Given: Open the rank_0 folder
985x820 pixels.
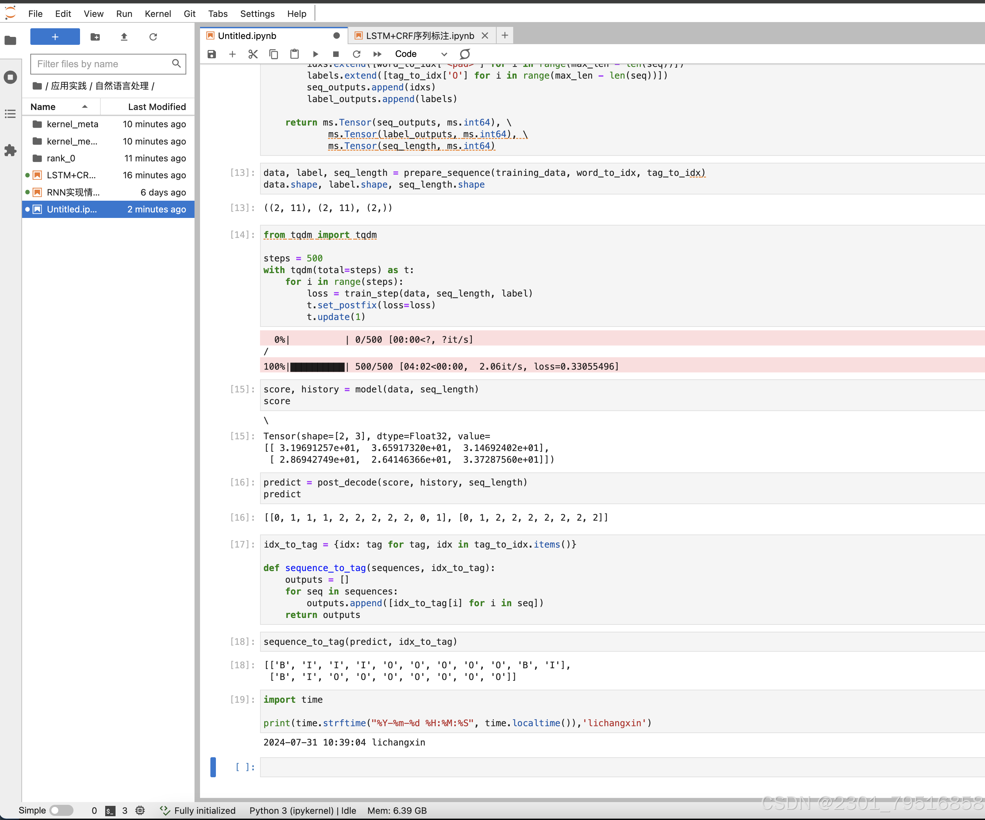Looking at the screenshot, I should pos(61,158).
